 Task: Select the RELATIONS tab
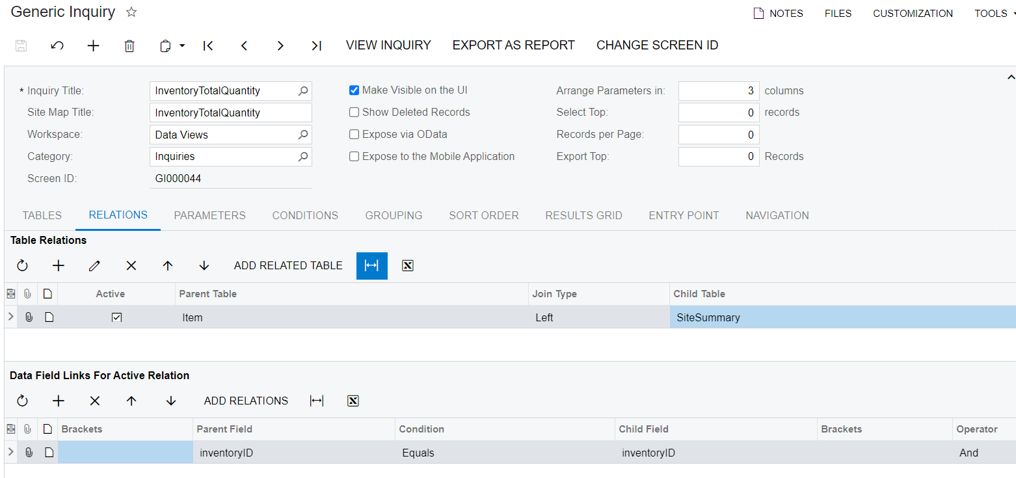(118, 215)
